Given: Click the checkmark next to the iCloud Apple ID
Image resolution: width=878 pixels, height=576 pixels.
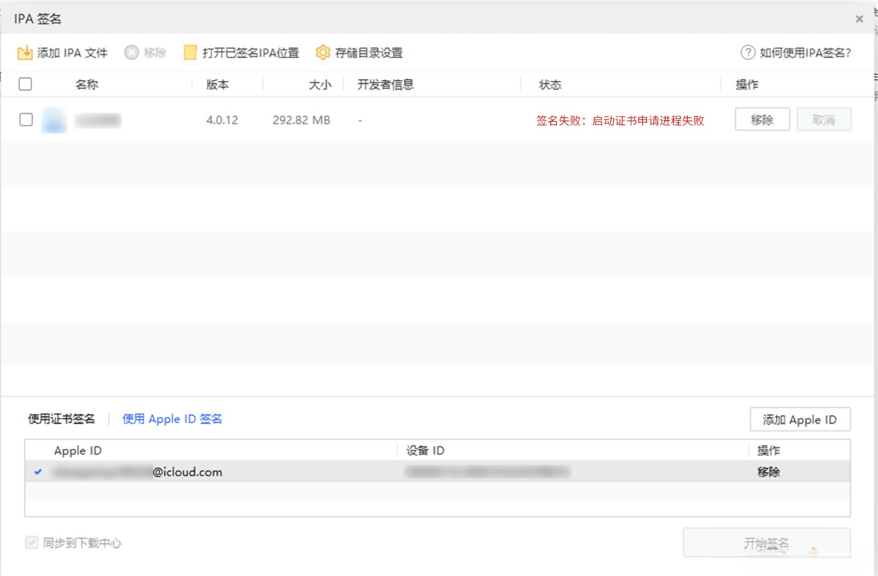Looking at the screenshot, I should click(39, 472).
